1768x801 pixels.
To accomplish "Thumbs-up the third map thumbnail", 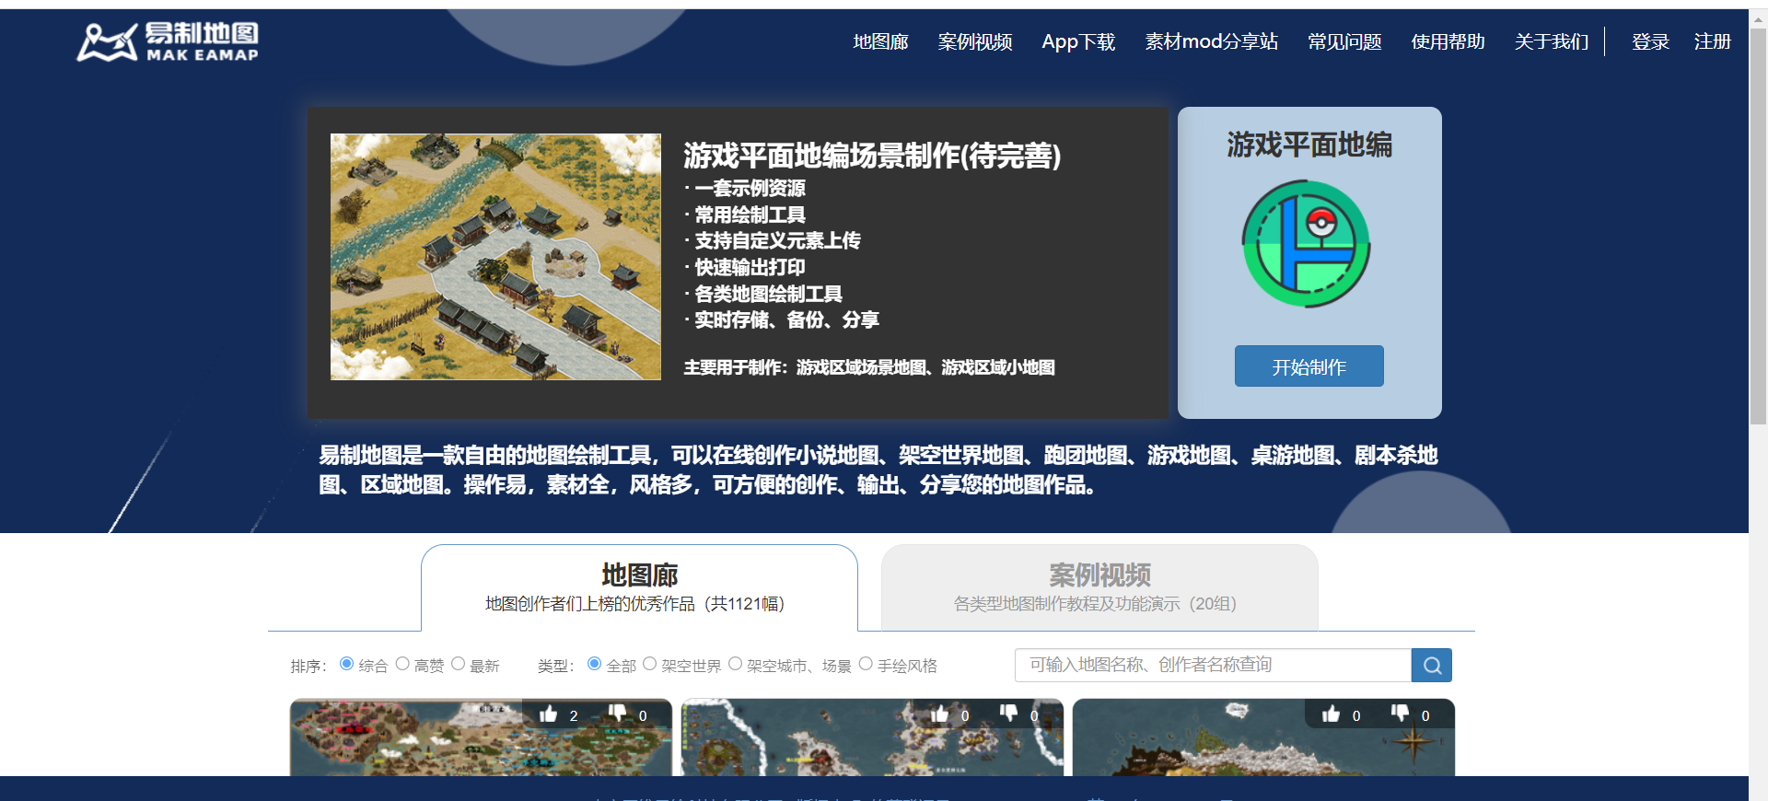I will 1331,714.
